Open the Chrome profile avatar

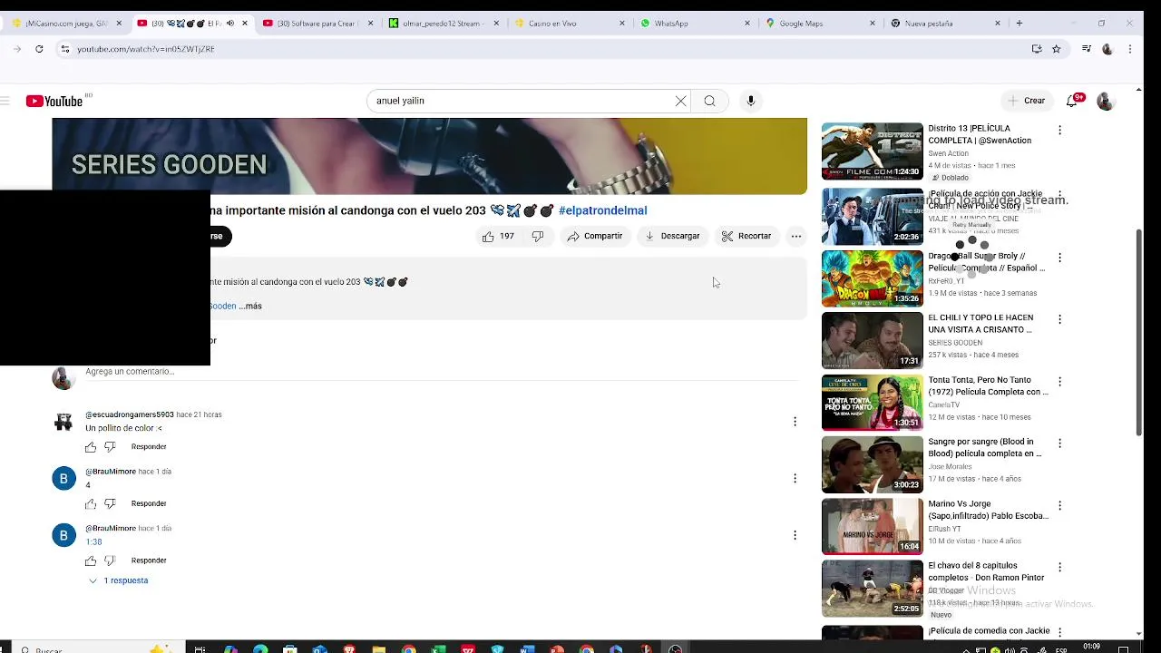(1107, 49)
